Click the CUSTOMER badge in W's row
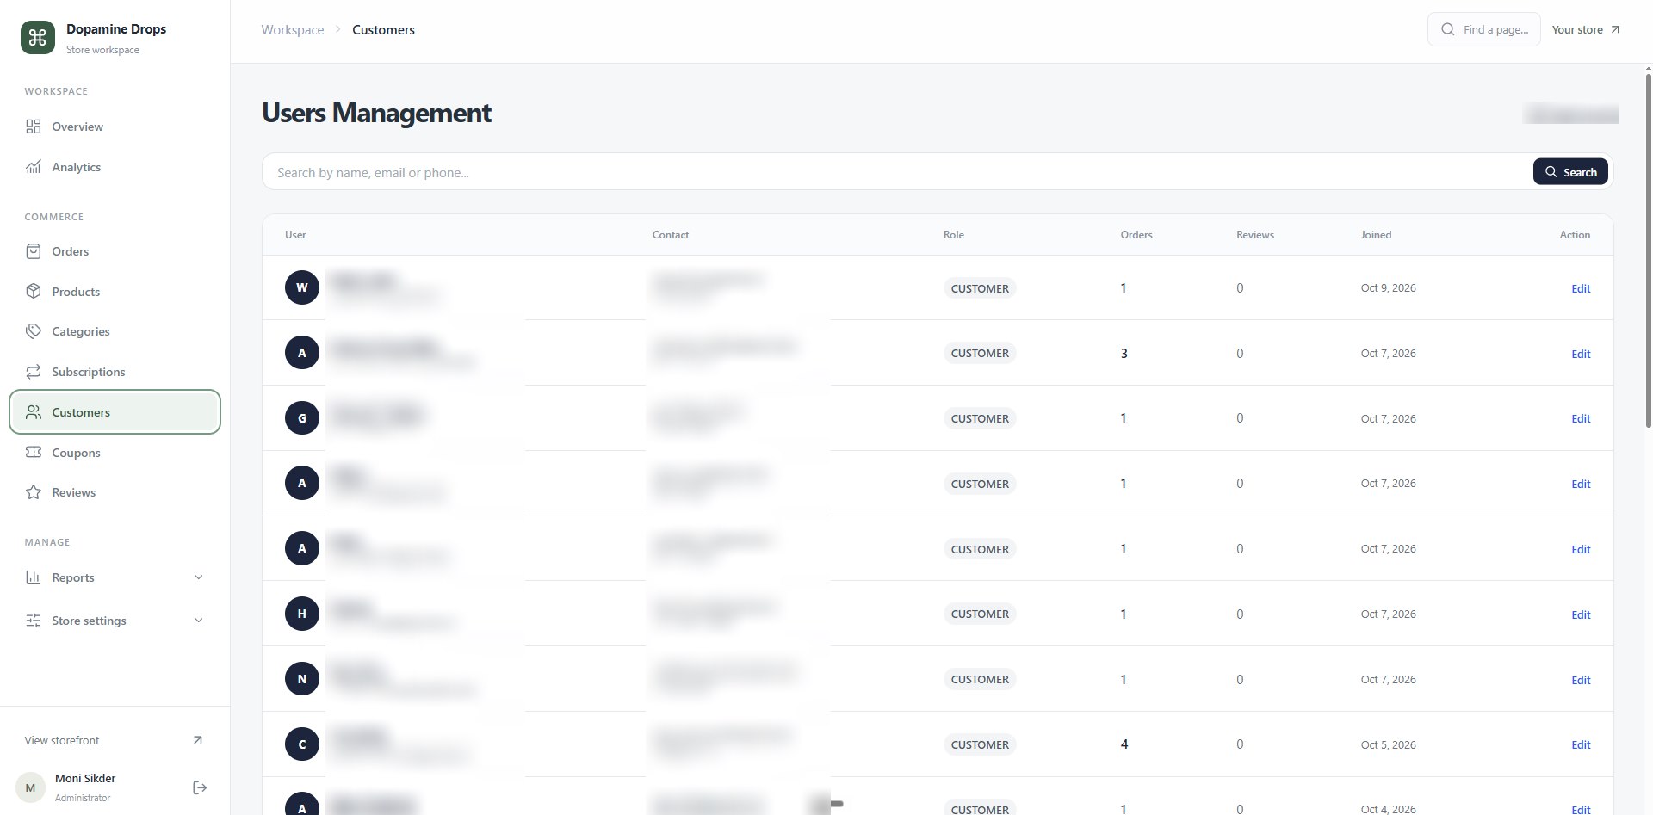Screen dimensions: 1653x815 pyautogui.click(x=980, y=288)
